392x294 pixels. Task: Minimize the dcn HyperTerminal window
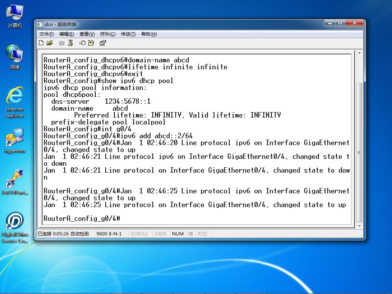pos(330,23)
